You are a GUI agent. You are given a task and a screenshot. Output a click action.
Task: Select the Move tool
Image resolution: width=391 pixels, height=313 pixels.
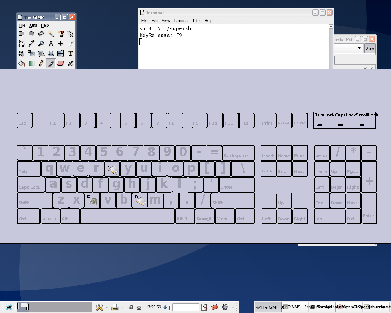(61, 44)
